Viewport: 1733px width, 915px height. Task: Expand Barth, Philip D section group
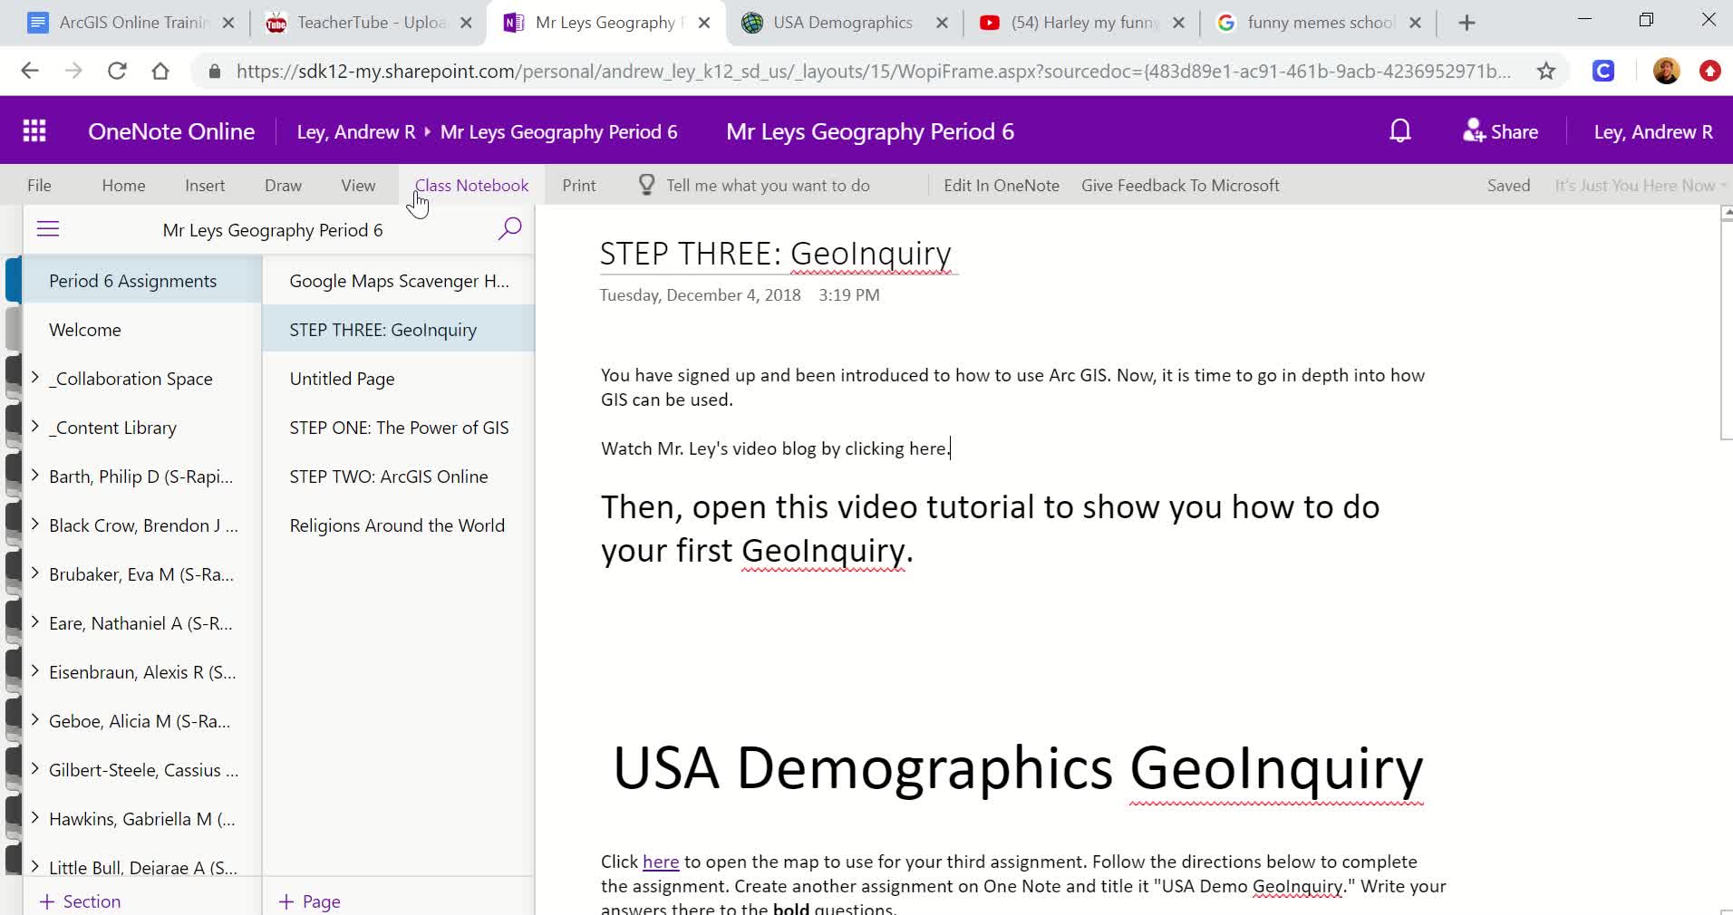[x=34, y=476]
